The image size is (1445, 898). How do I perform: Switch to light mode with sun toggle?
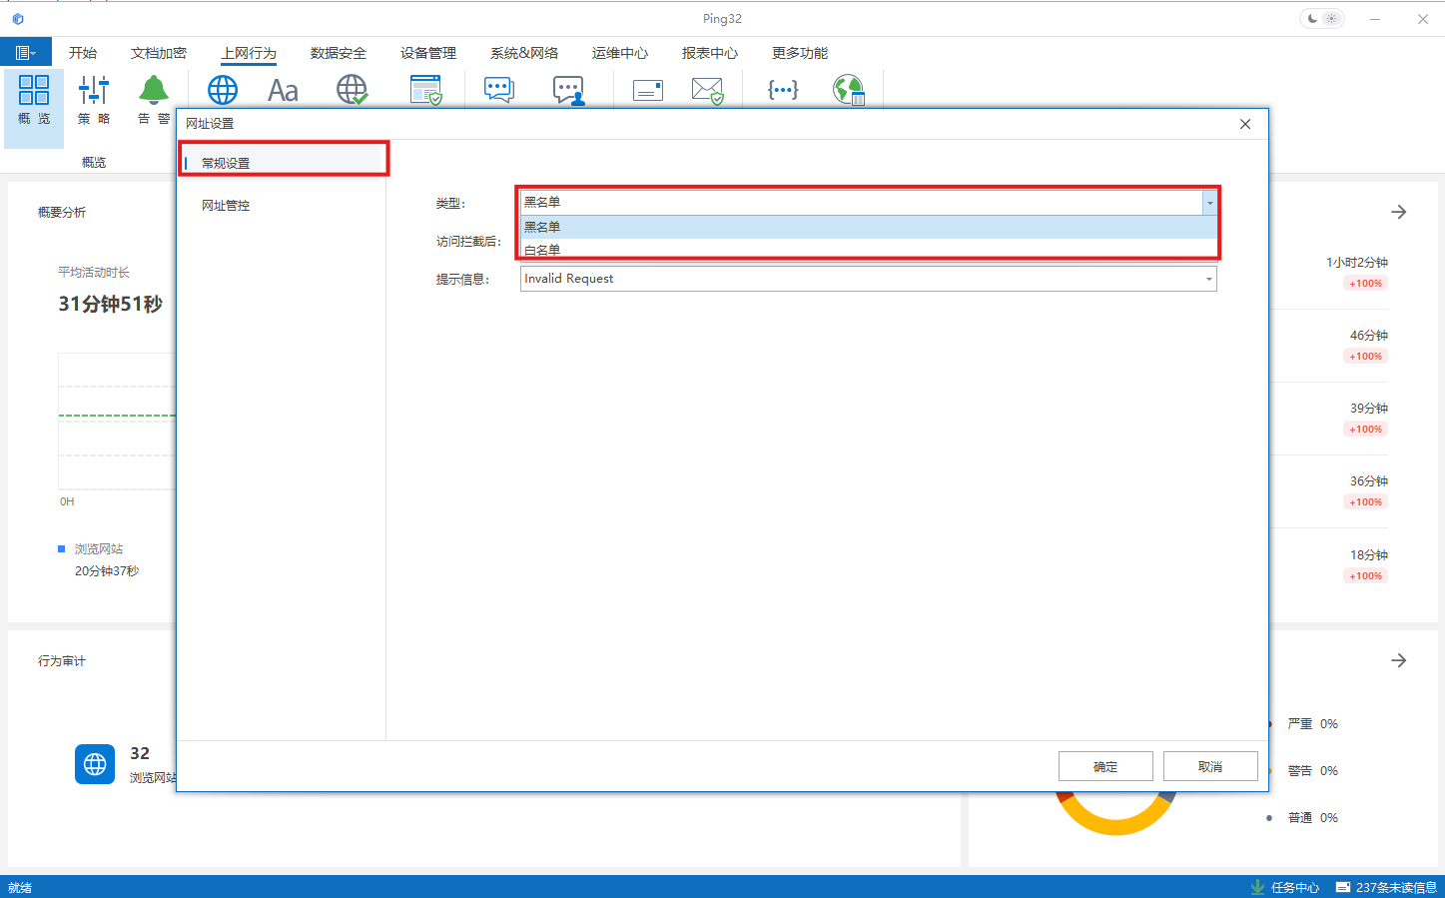click(1331, 19)
